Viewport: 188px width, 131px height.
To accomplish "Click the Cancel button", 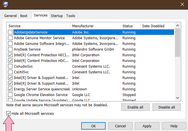I will click(120, 126).
